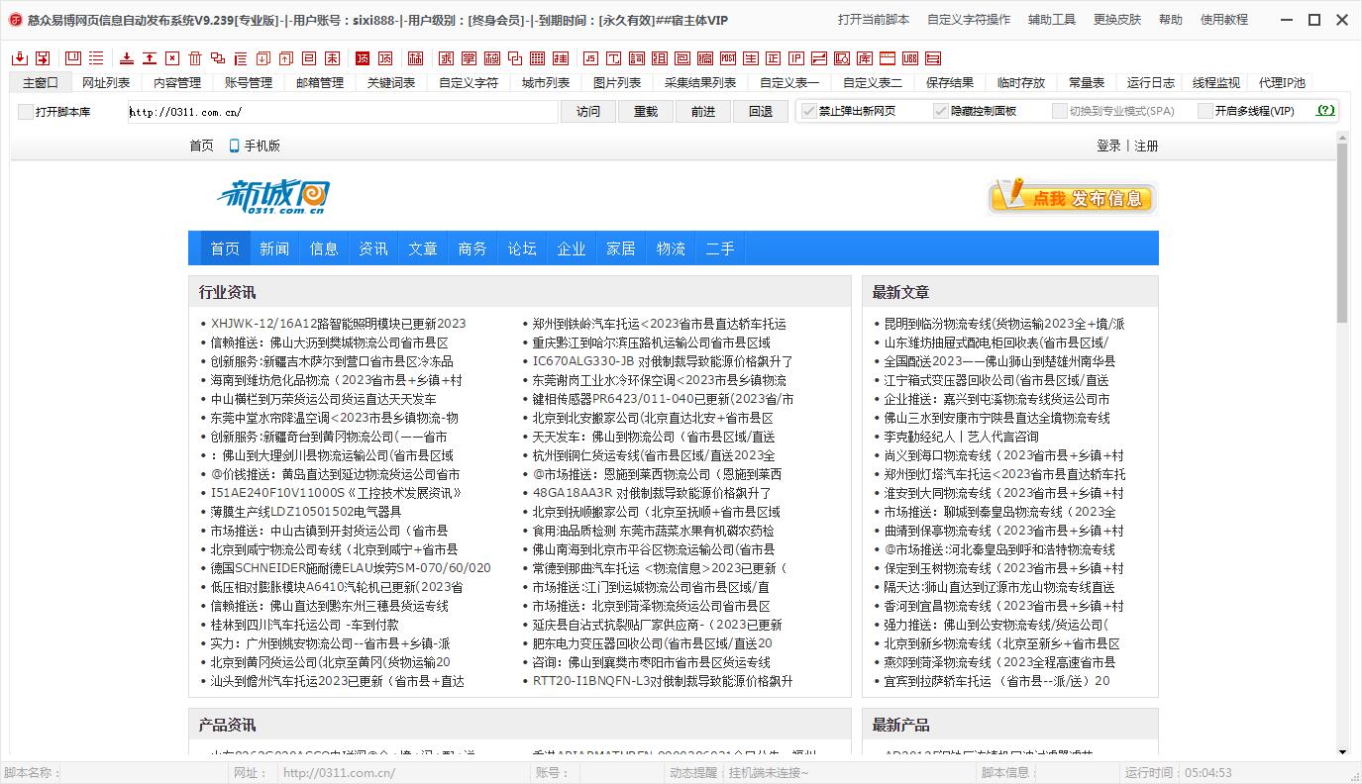
Task: Click the browser-window toolbar icon
Action: click(888, 58)
